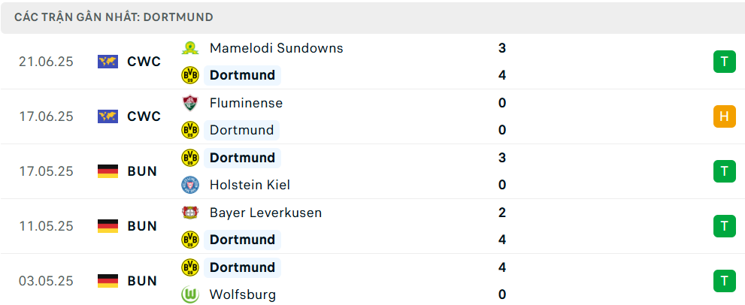Select the Mamelodi Sundowns team name
The width and height of the screenshot is (745, 305).
point(277,48)
